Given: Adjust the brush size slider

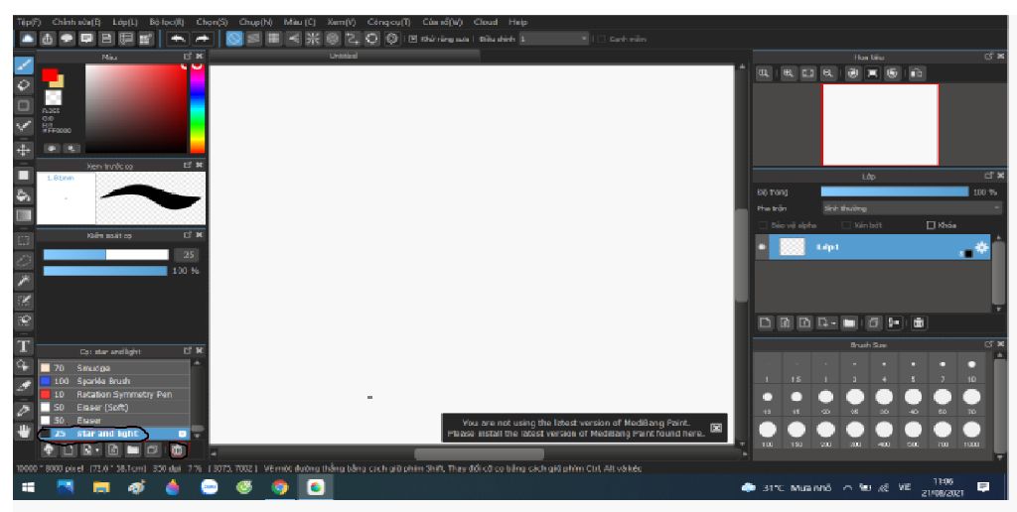Looking at the screenshot, I should tap(105, 255).
